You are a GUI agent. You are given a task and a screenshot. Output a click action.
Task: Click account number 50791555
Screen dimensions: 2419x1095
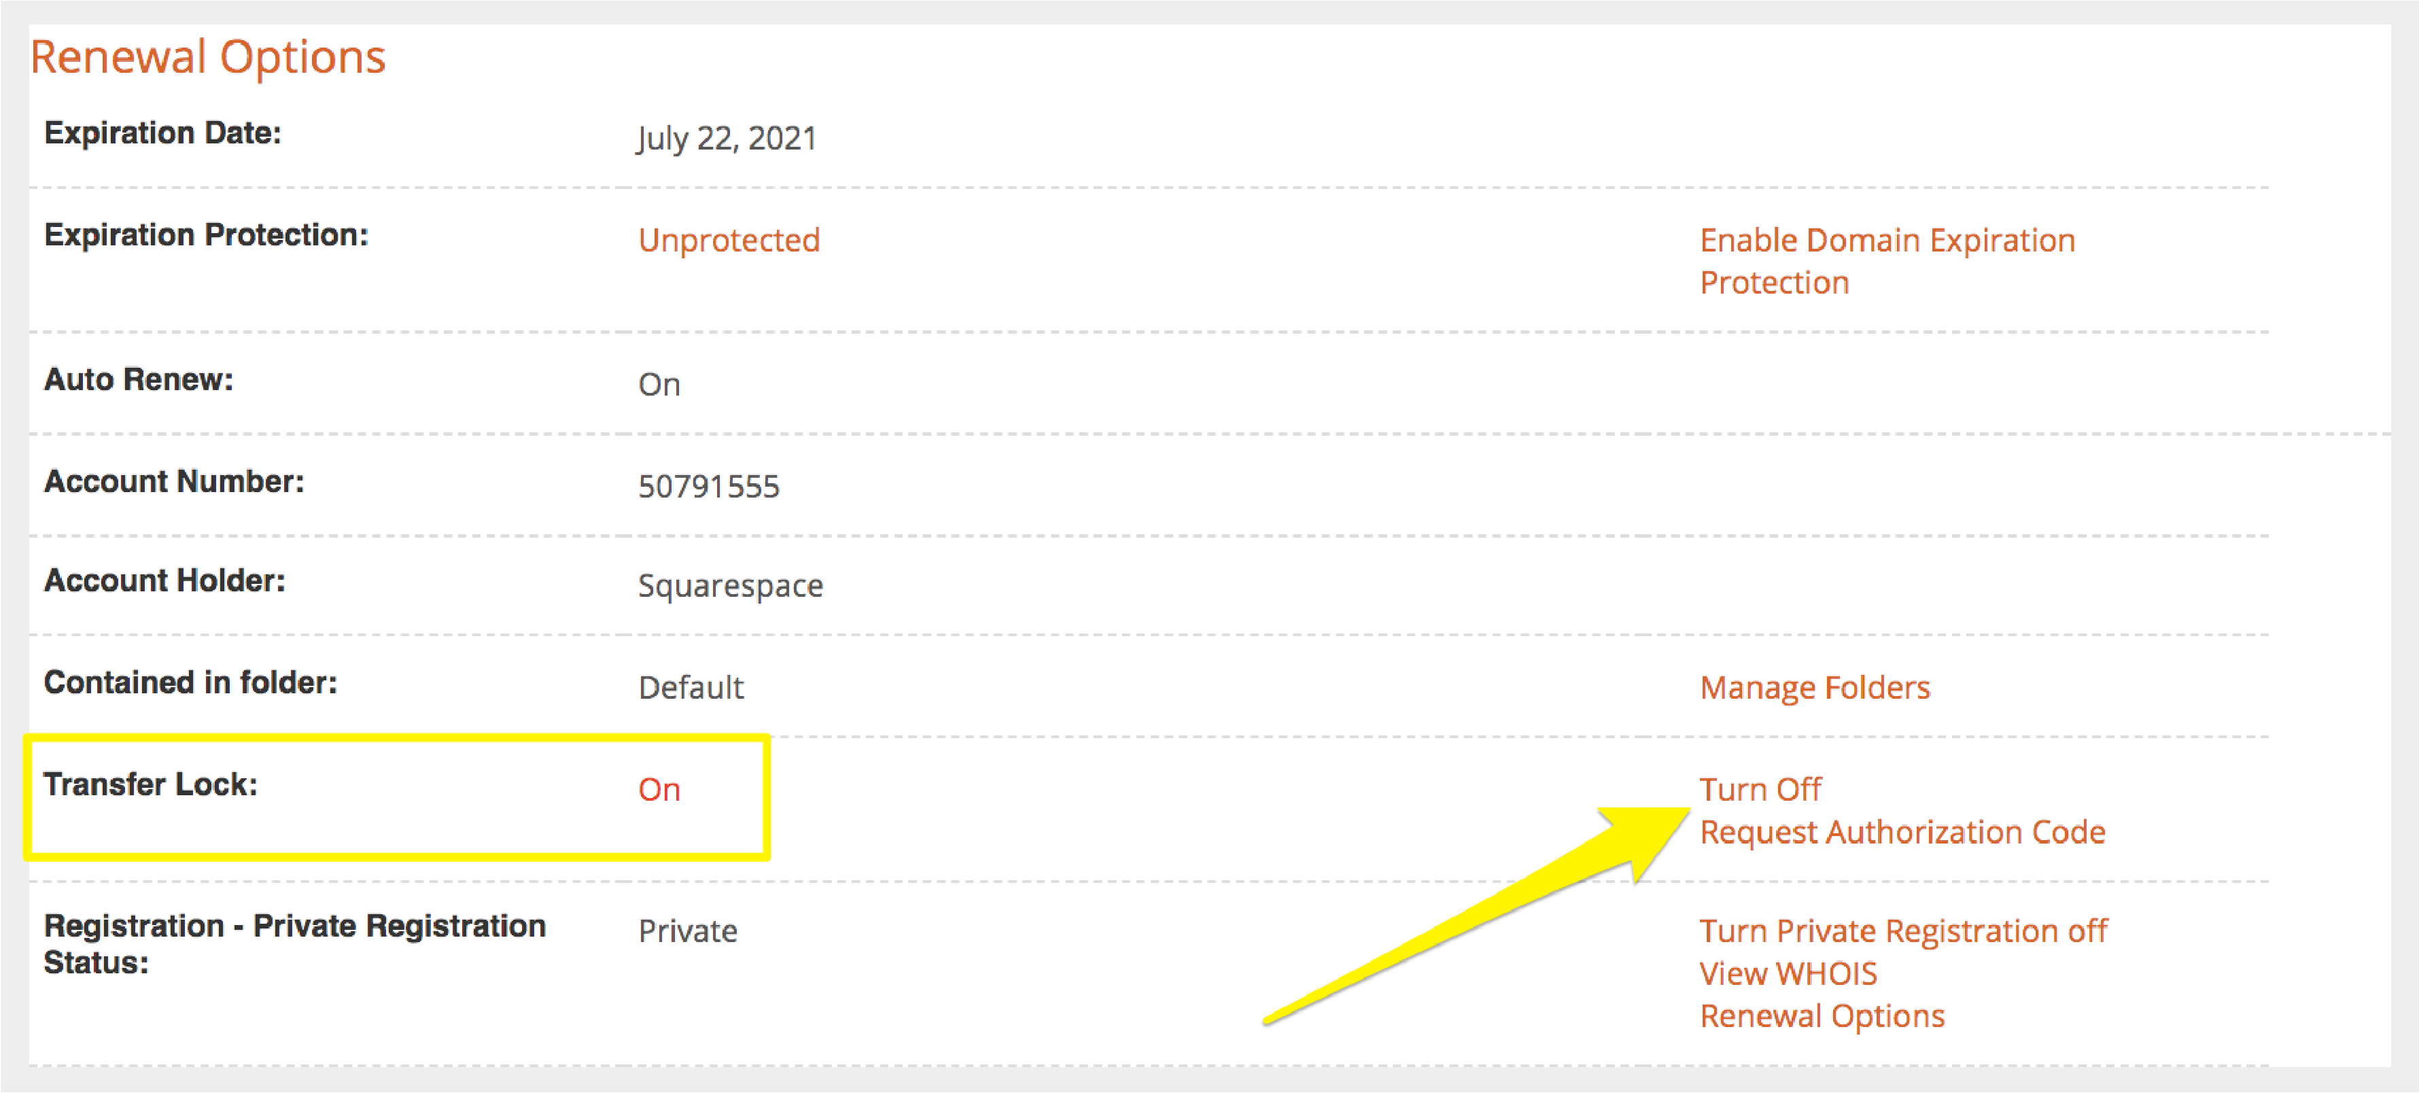[x=708, y=487]
